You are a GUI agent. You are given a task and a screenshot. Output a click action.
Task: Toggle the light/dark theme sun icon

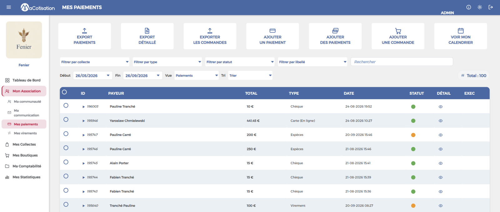point(480,7)
